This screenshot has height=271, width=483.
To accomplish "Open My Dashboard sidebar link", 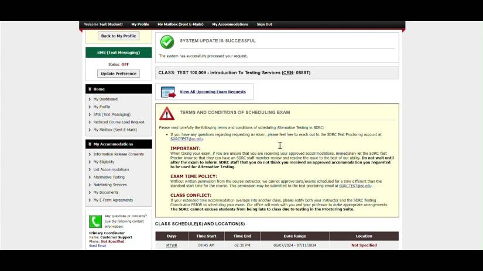I will pyautogui.click(x=105, y=99).
